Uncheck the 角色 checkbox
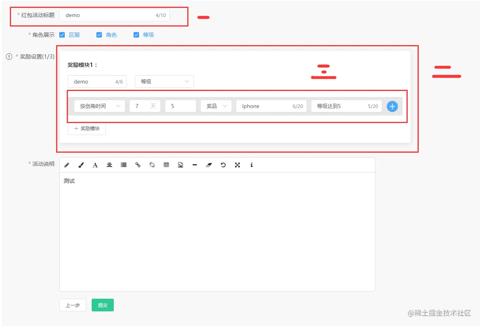The height and width of the screenshot is (326, 480). 99,35
